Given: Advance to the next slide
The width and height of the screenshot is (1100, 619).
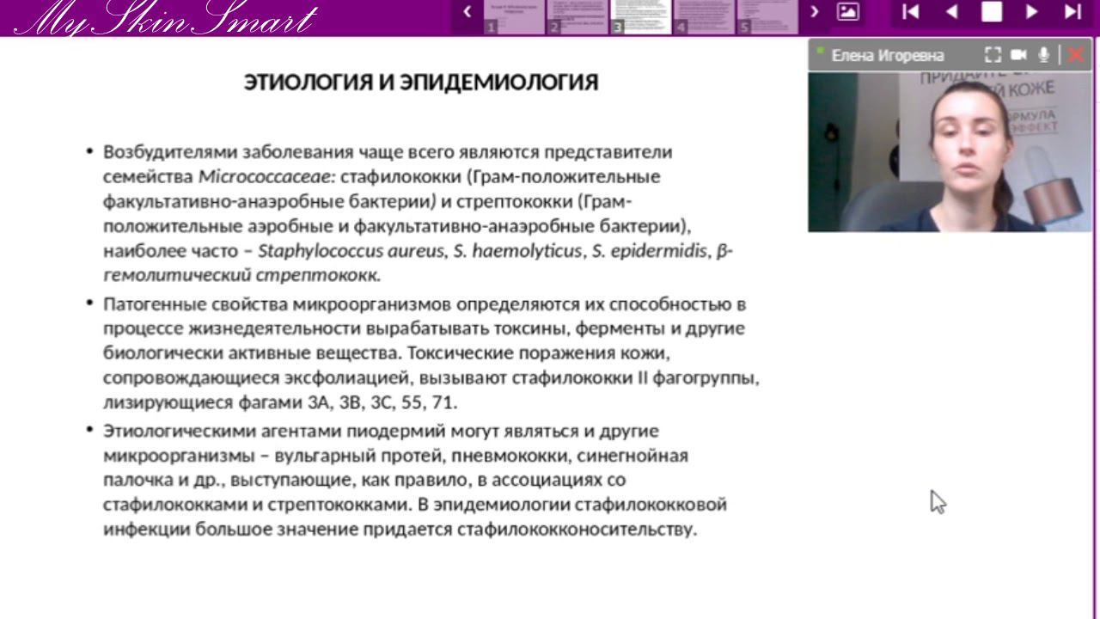Looking at the screenshot, I should point(1032,12).
